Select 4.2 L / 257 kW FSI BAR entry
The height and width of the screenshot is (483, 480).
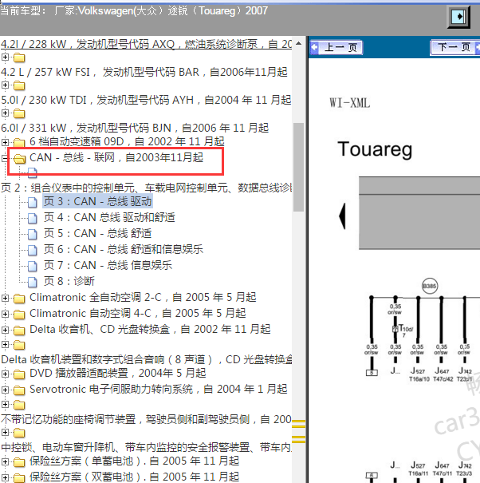(x=144, y=72)
